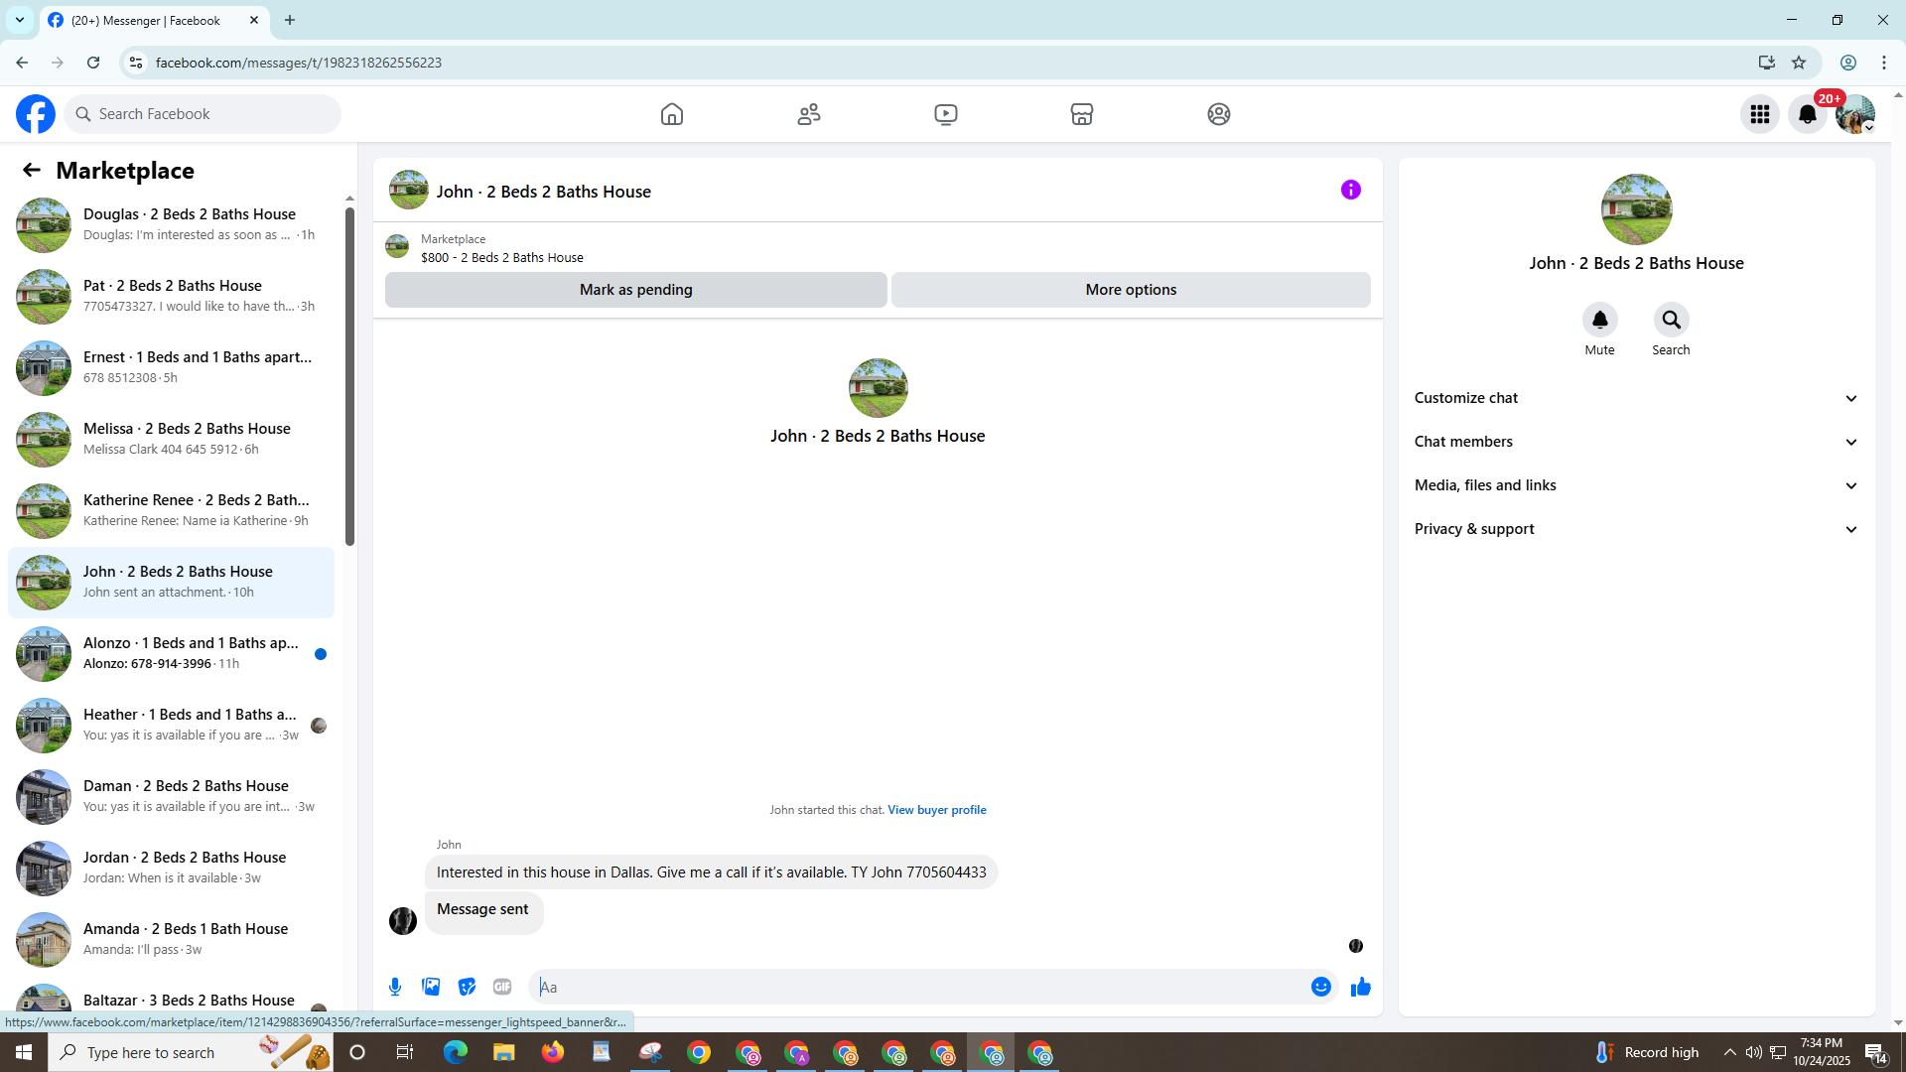Expand the Customize chat section
Viewport: 1906px width, 1072px height.
(x=1635, y=398)
